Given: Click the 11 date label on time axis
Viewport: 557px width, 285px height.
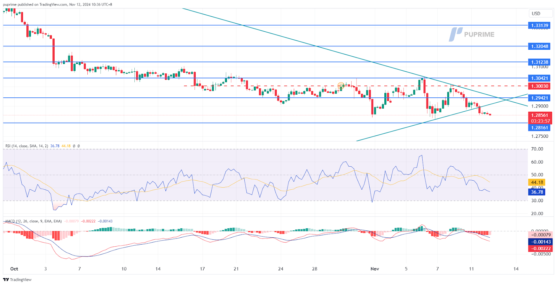Looking at the screenshot, I should click(x=471, y=269).
